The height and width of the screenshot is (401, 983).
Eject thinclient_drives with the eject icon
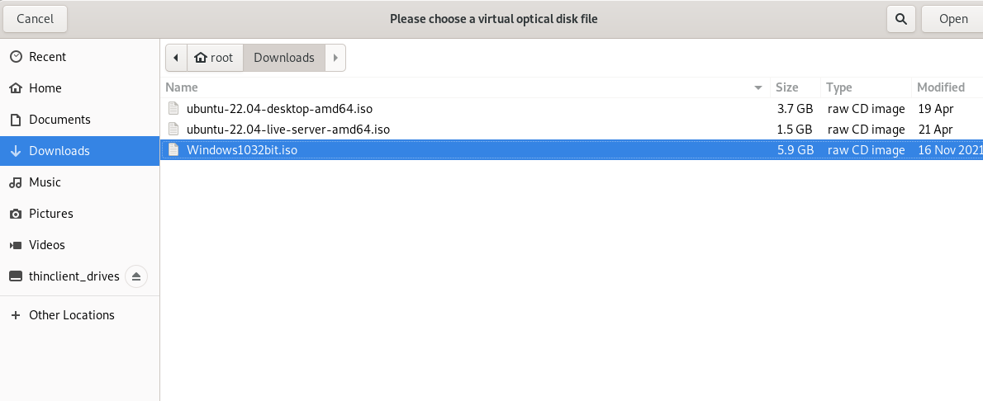136,276
